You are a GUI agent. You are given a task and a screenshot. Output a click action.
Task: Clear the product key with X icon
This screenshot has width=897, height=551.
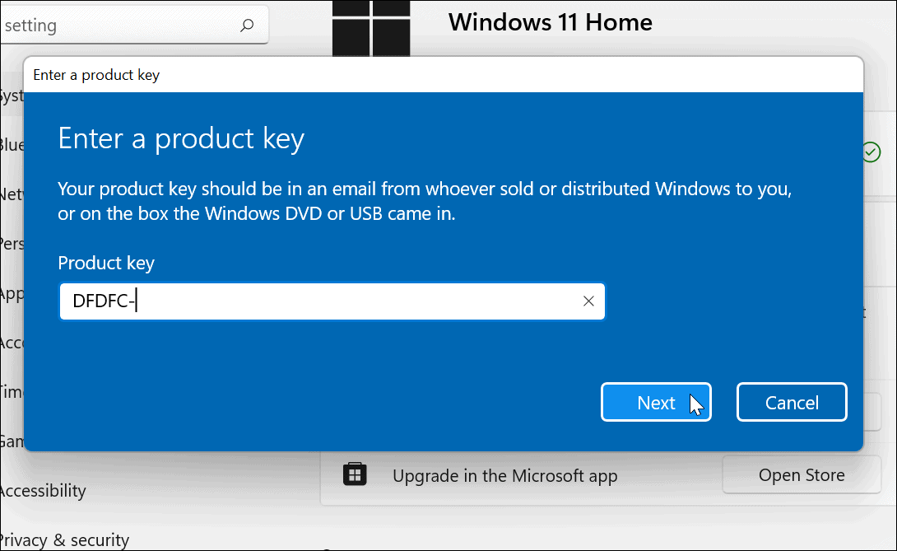coord(588,301)
